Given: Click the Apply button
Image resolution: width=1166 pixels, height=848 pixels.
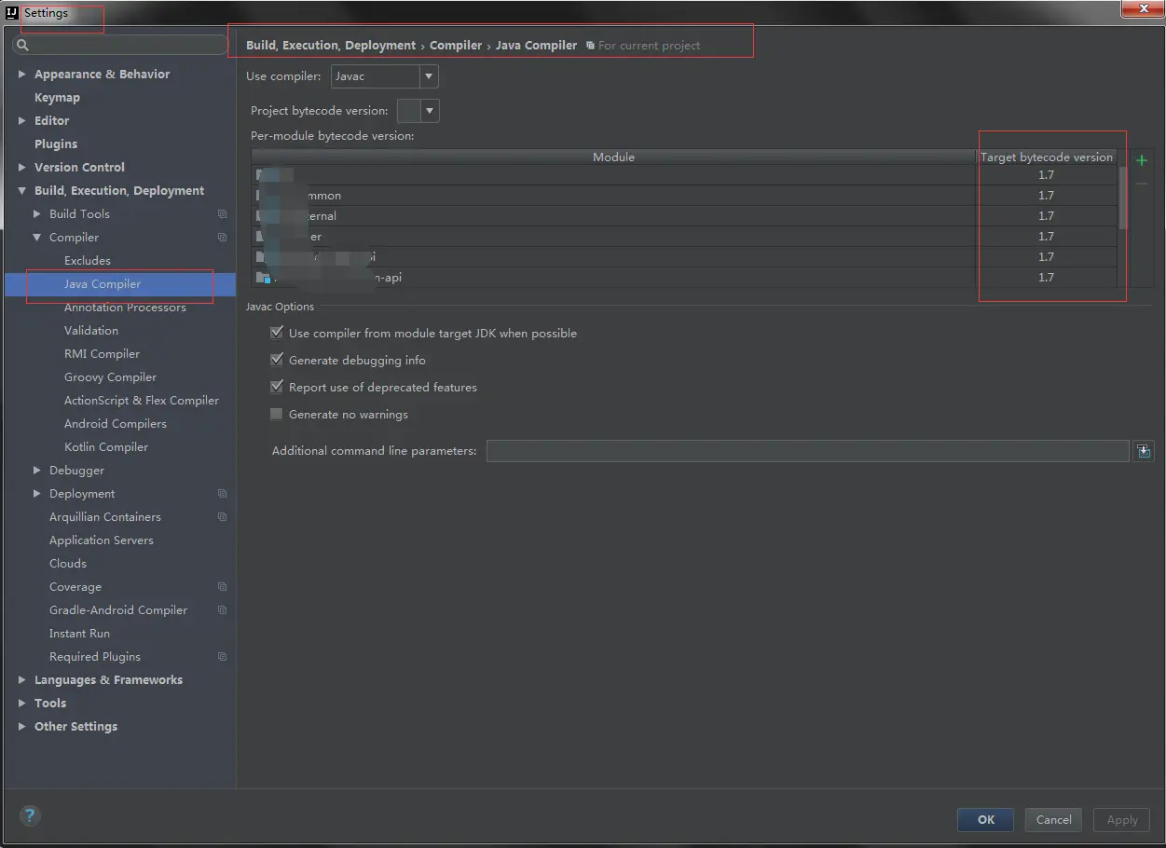Looking at the screenshot, I should 1122,820.
